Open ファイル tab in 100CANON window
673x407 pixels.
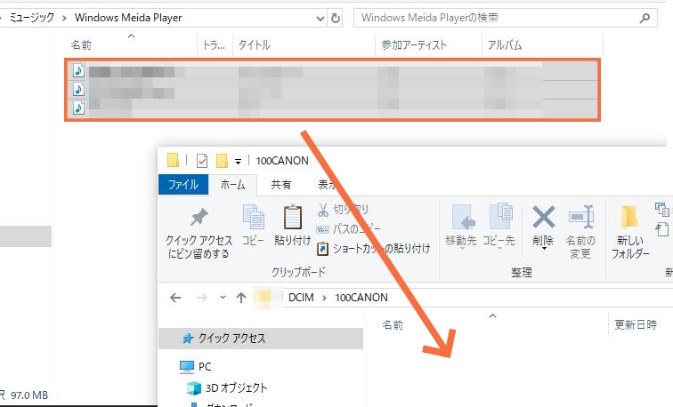[x=183, y=185]
